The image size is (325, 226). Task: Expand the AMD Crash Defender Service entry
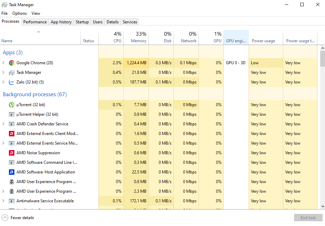coord(3,124)
